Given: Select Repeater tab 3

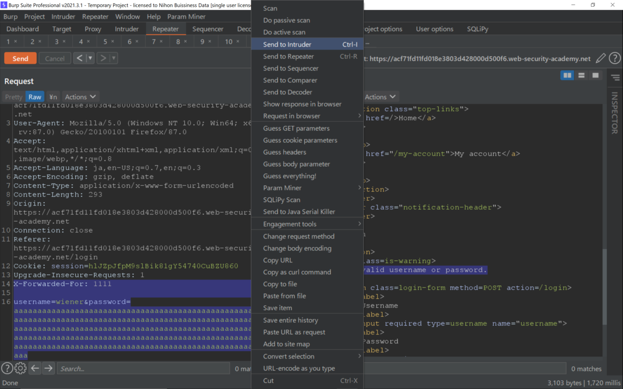Looking at the screenshot, I should coord(60,41).
